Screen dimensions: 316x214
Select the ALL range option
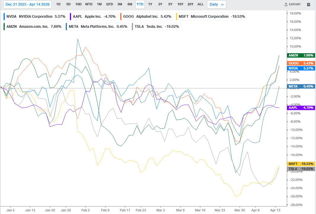[200, 4]
